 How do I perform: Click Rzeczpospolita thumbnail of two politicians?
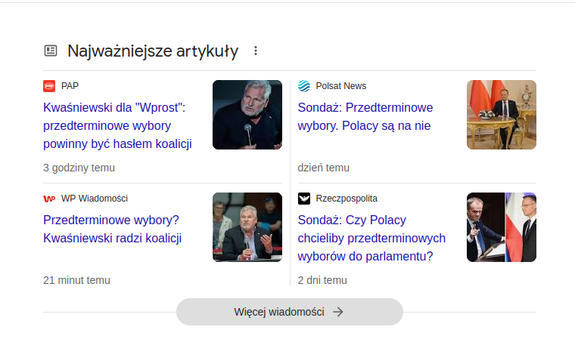click(502, 227)
